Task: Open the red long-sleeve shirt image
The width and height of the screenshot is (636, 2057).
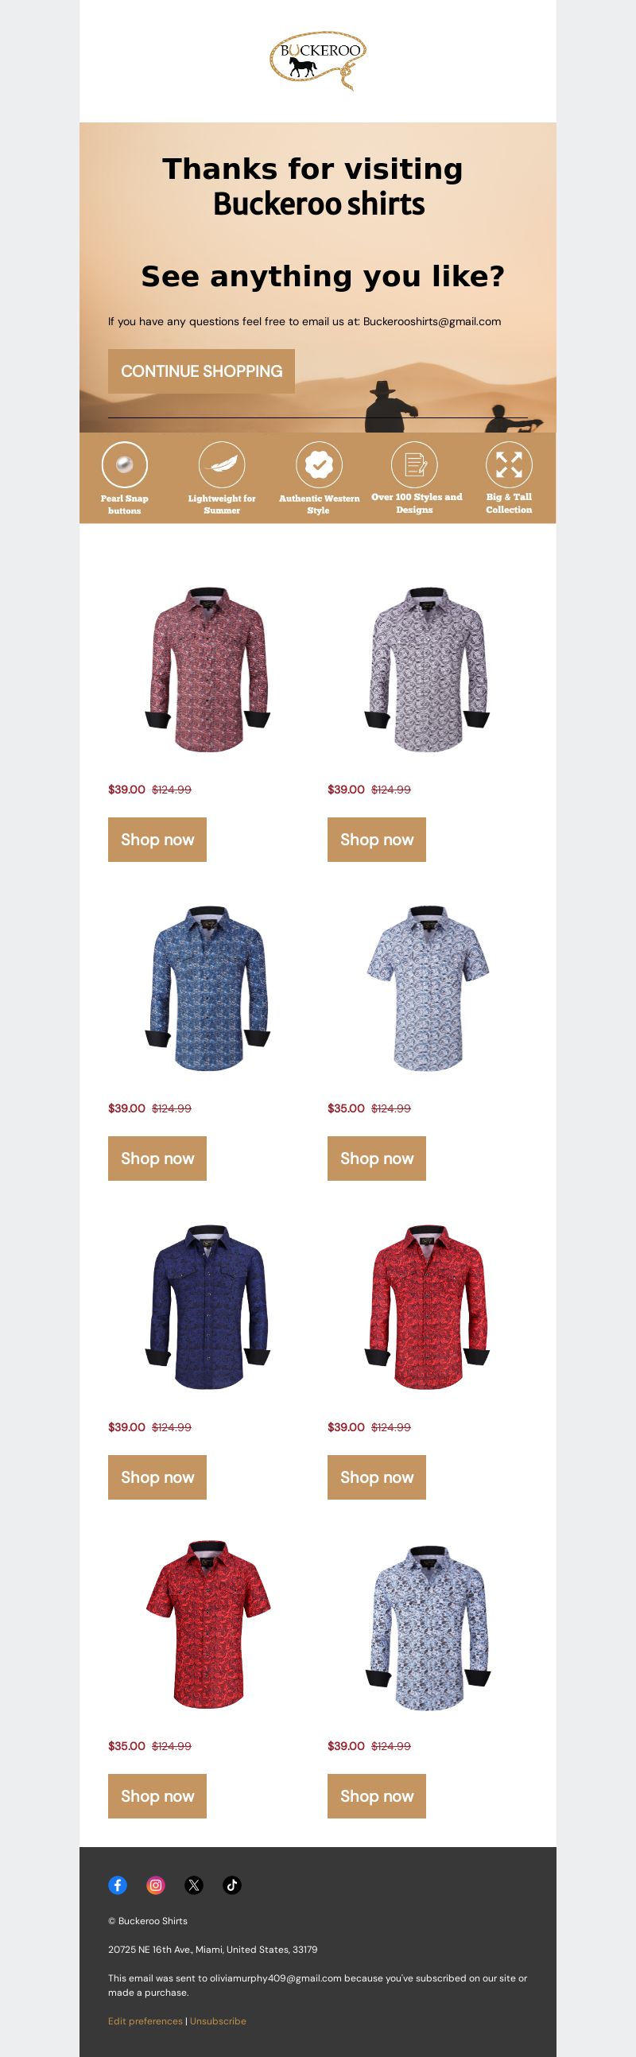Action: pyautogui.click(x=428, y=1306)
